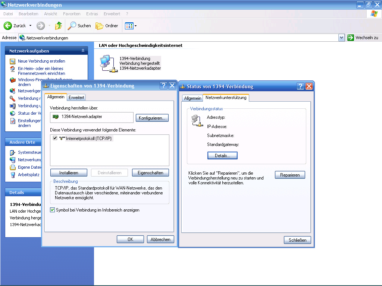Click the Details... button in Status dialog

[x=222, y=156]
